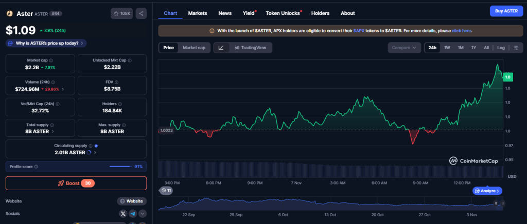The image size is (527, 224).
Task: Open chart settings sliders icon
Action: click(x=516, y=48)
